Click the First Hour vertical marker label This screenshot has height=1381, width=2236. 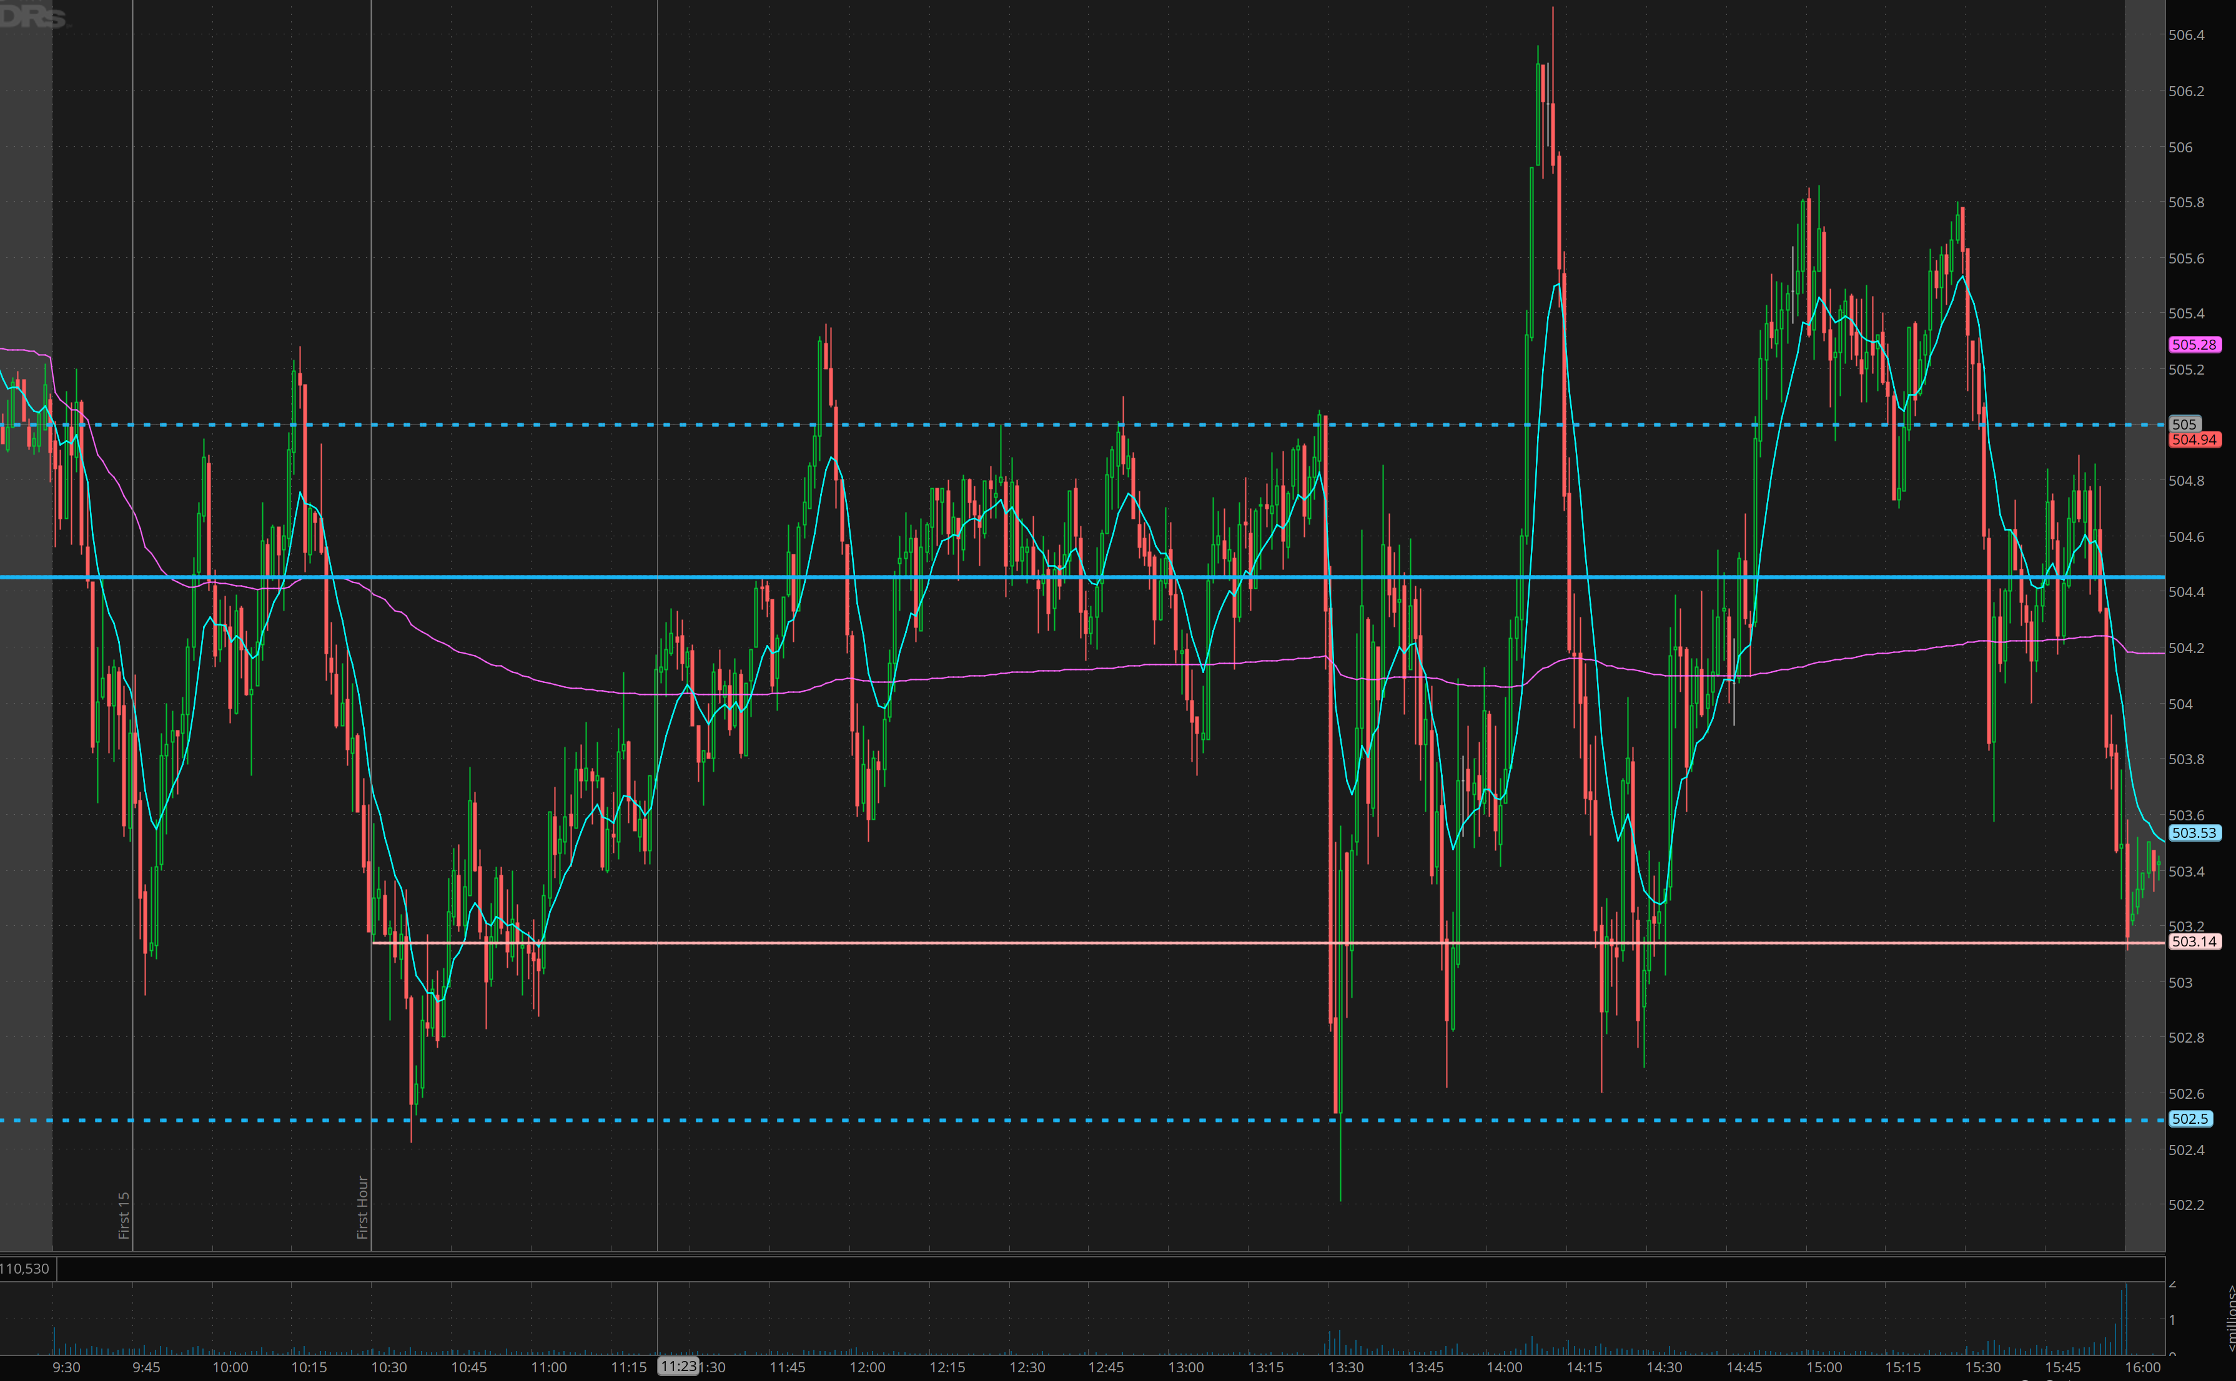coord(363,1207)
